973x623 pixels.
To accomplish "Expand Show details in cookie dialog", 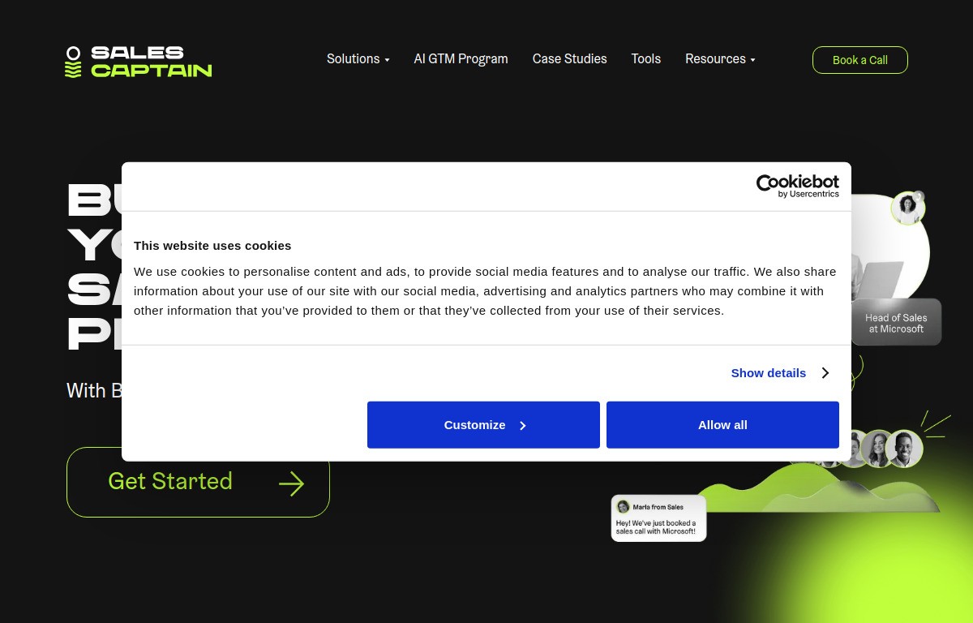I will tap(779, 373).
